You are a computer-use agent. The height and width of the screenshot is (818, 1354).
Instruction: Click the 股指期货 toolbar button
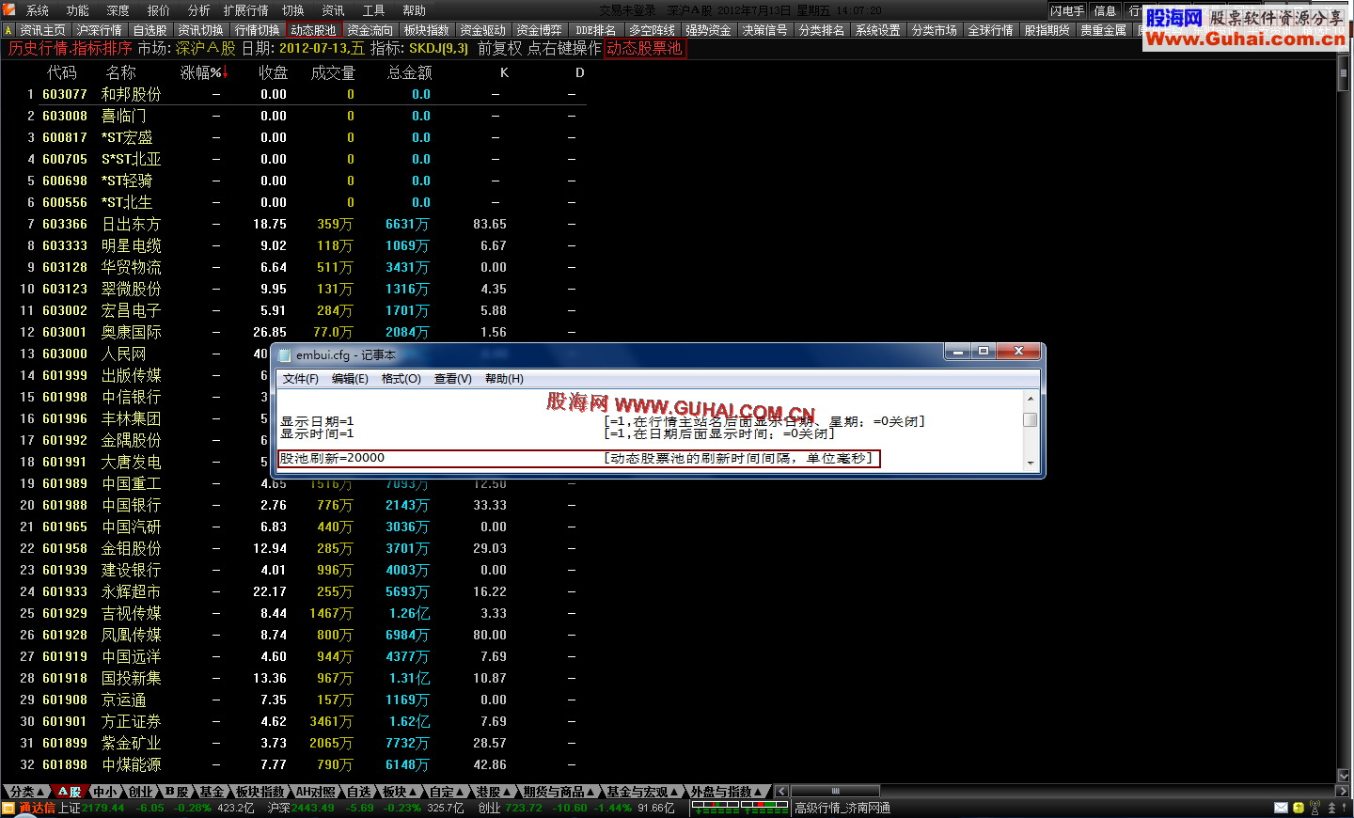pyautogui.click(x=1047, y=30)
